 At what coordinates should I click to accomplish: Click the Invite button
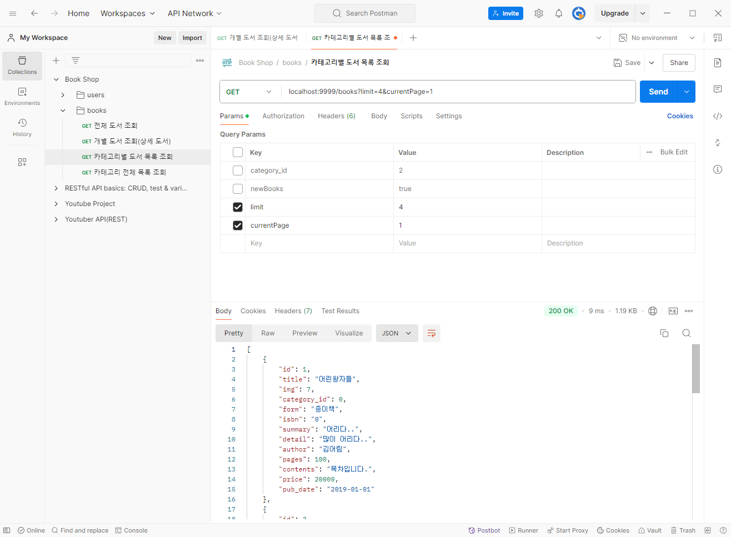[x=505, y=13]
